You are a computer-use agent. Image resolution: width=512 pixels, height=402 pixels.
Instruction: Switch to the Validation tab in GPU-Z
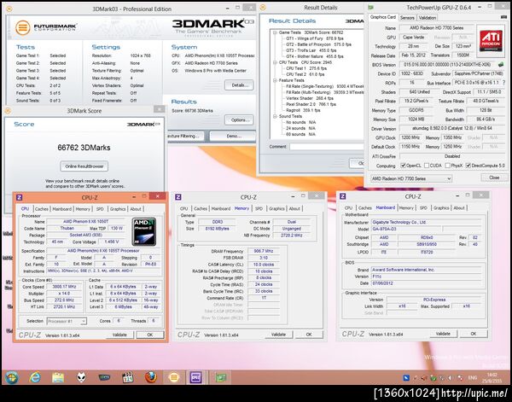[428, 18]
